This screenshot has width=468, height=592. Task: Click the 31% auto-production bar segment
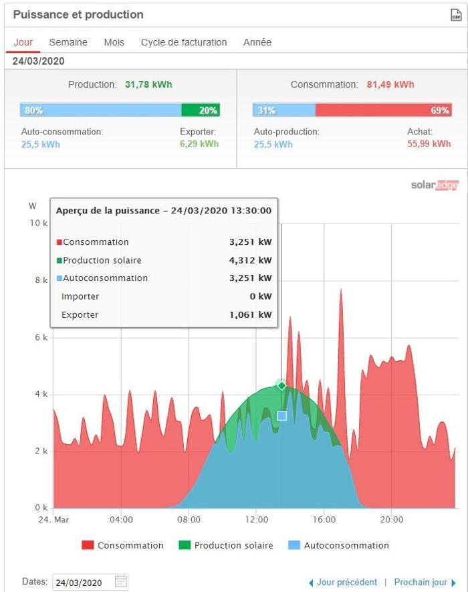[284, 110]
